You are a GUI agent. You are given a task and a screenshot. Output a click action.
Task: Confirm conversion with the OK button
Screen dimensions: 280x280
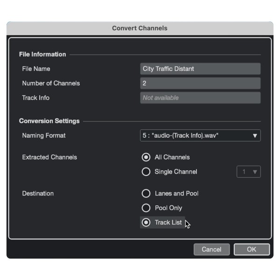(x=252, y=249)
